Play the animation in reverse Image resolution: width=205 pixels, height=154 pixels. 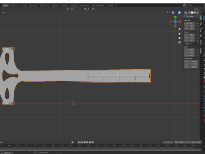tap(85, 142)
